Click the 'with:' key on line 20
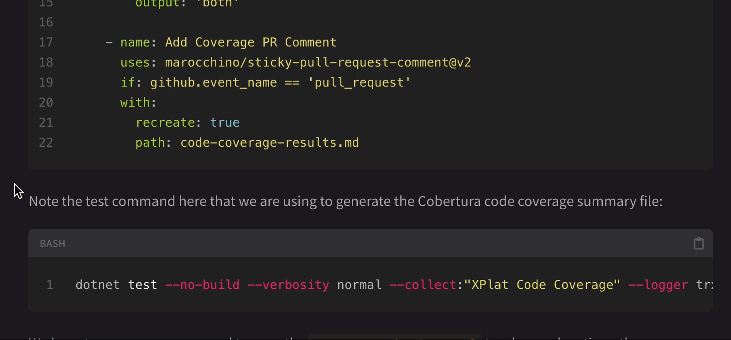The height and width of the screenshot is (340, 731). click(x=138, y=103)
